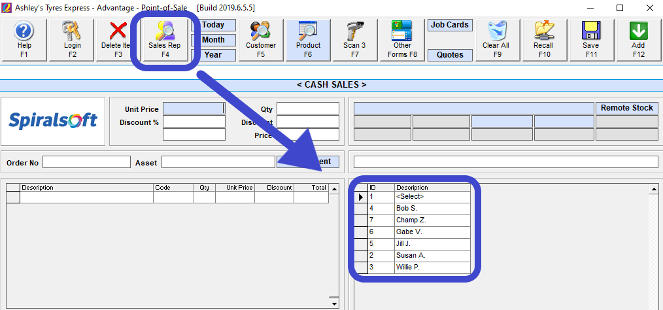This screenshot has height=310, width=663.
Task: Add item with the F12 green arrow
Action: coord(638,40)
